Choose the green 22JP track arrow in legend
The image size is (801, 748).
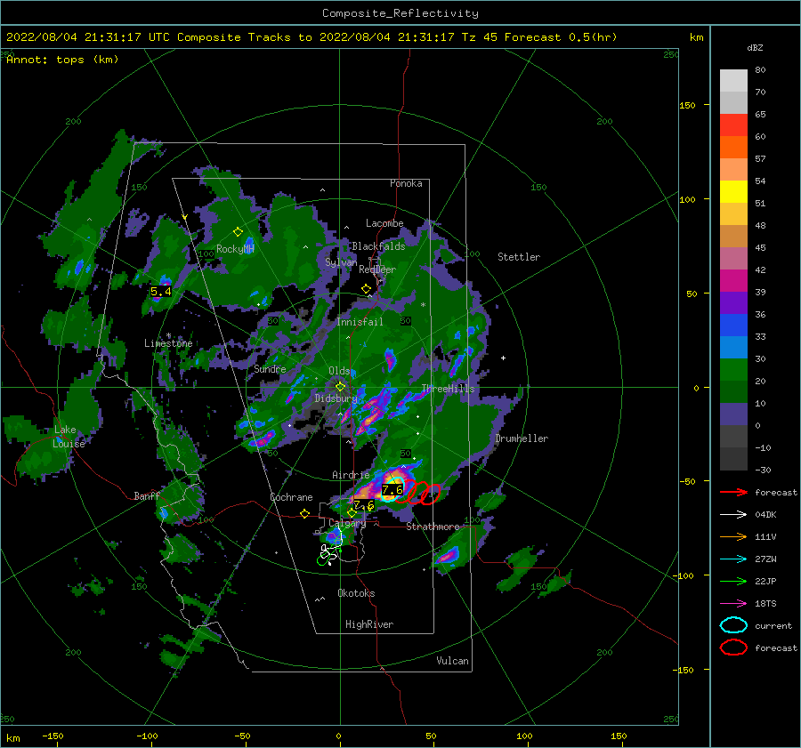click(x=733, y=581)
